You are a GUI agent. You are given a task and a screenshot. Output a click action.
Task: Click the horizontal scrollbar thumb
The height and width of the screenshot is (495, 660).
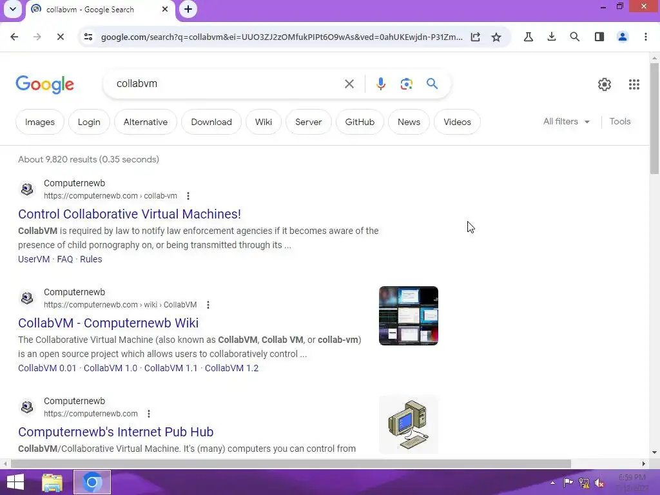pyautogui.click(x=291, y=464)
